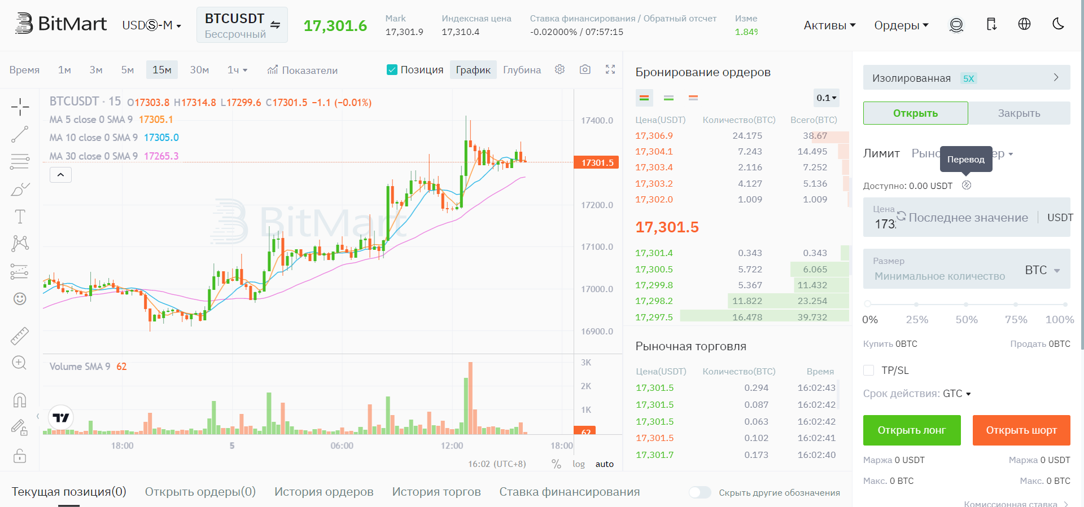The image size is (1084, 507).
Task: Set size slider to 100%
Action: click(x=1065, y=305)
